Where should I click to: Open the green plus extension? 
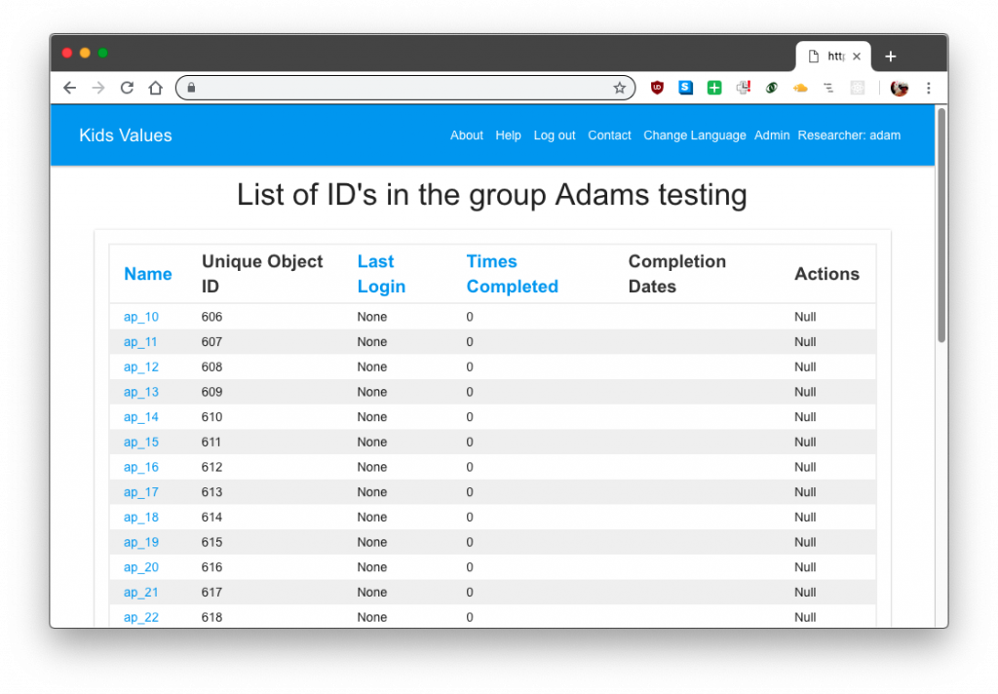pyautogui.click(x=714, y=88)
